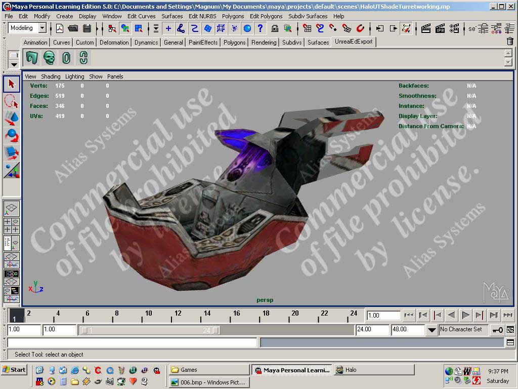
Task: Go to start of playback range
Action: pyautogui.click(x=409, y=315)
